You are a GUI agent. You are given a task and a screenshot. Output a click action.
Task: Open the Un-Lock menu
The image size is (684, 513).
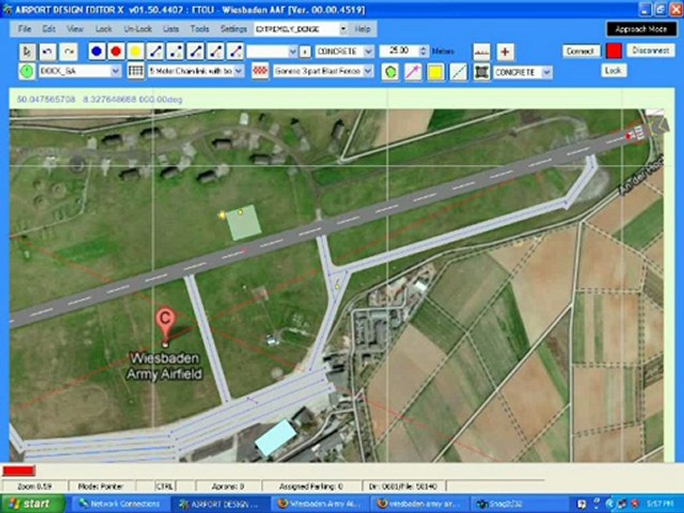coord(138,29)
